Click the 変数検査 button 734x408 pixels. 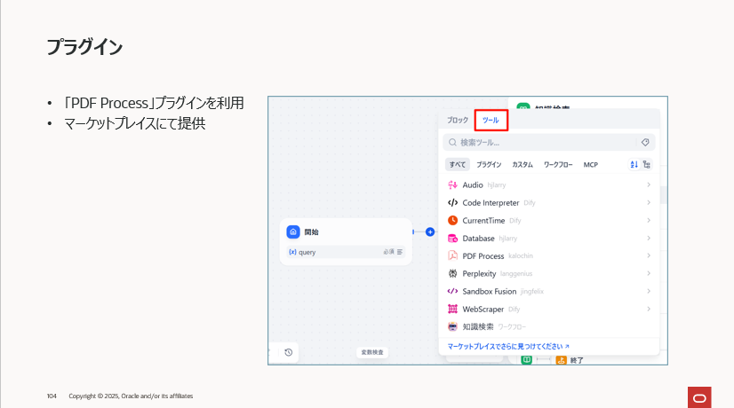[372, 352]
